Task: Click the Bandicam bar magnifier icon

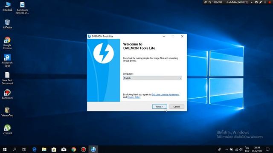Action: 210,2
